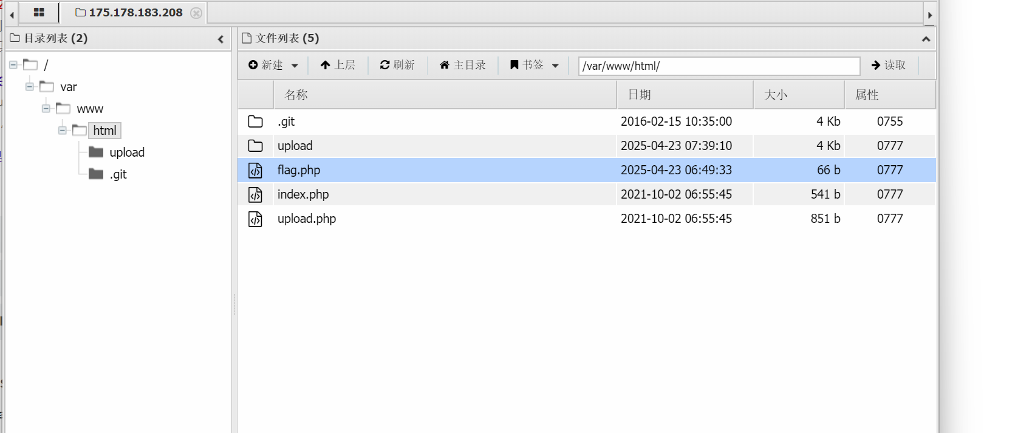This screenshot has height=433, width=1015.
Task: Collapse the directory list panel arrow
Action: [220, 39]
